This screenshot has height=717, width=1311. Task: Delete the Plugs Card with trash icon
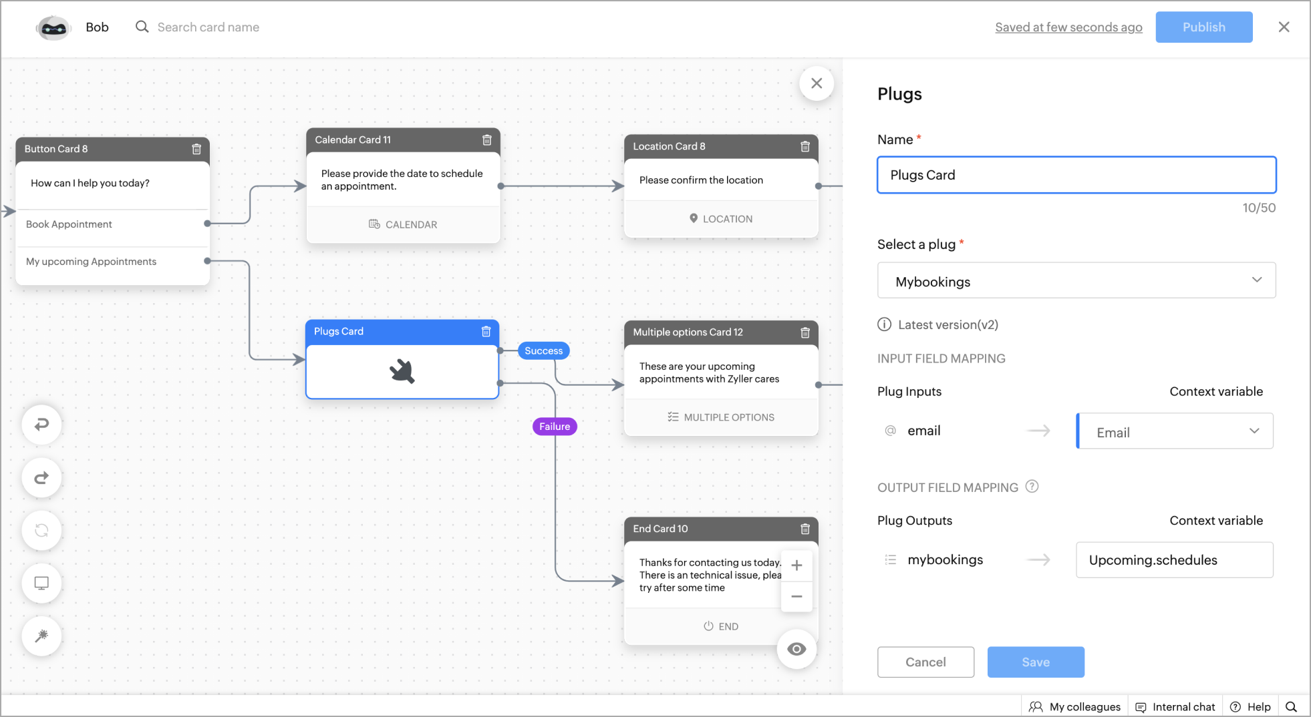(486, 331)
